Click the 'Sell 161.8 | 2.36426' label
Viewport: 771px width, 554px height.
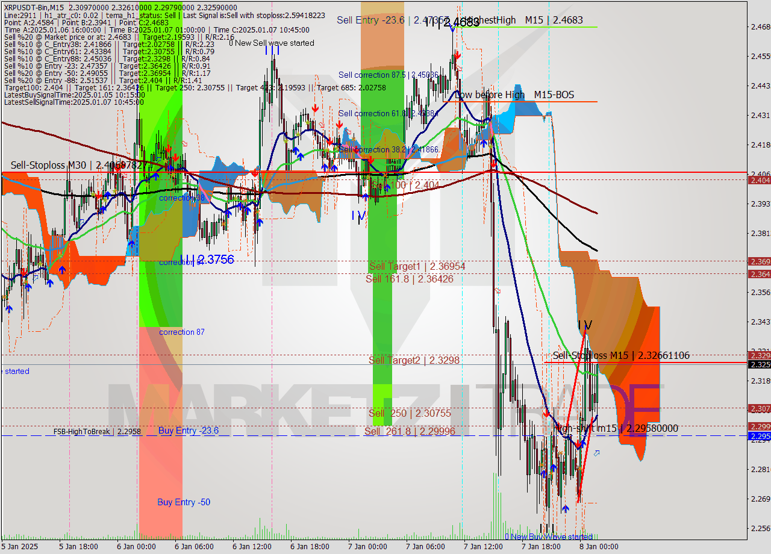pos(410,279)
